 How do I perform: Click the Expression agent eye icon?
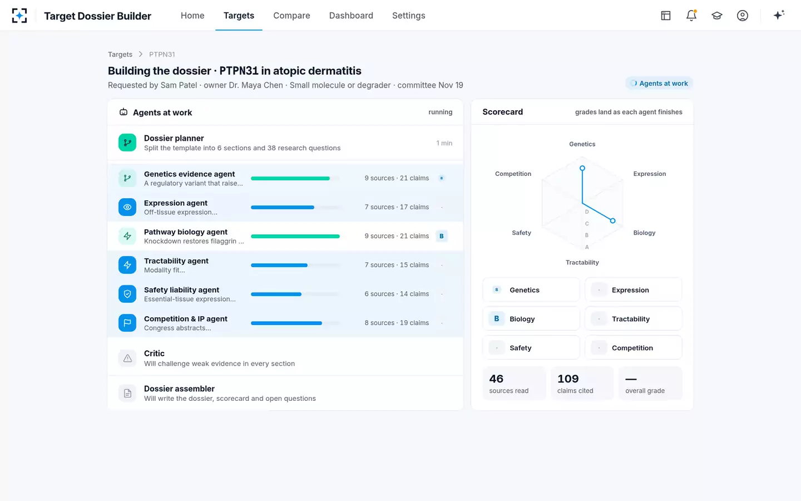(127, 207)
